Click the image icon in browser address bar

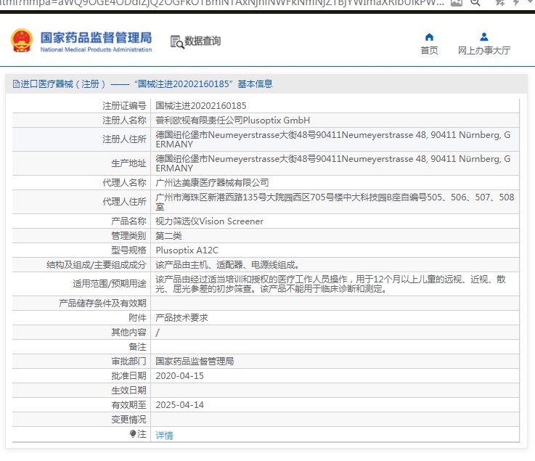(x=456, y=3)
